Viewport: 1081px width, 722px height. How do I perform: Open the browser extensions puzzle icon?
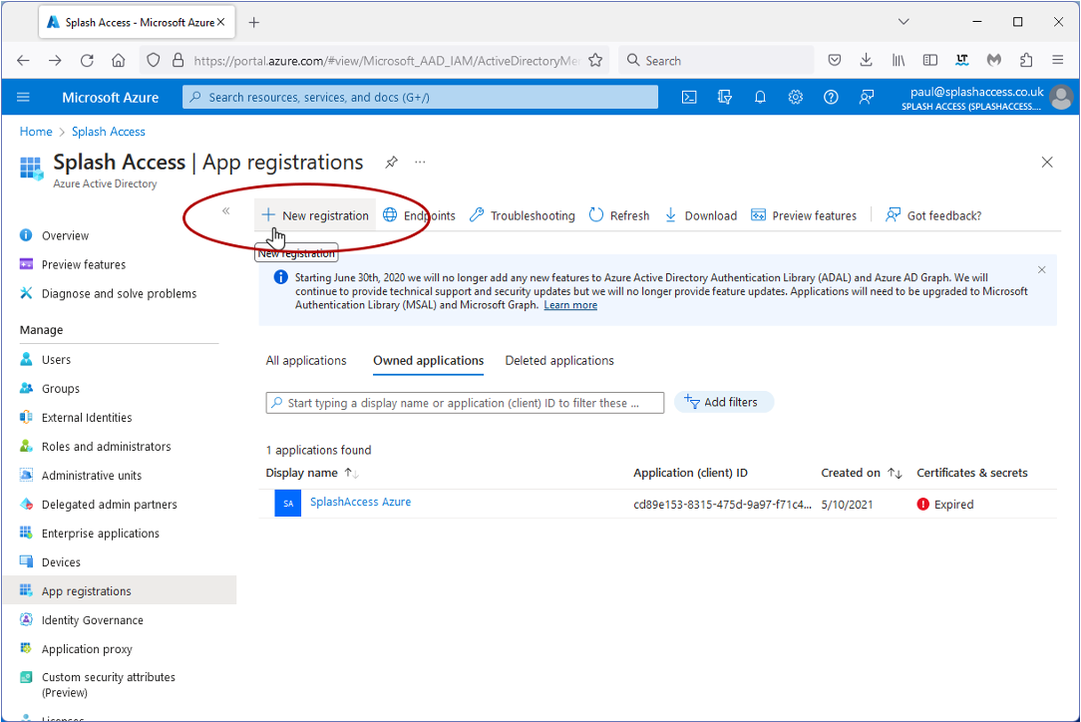pos(1026,61)
